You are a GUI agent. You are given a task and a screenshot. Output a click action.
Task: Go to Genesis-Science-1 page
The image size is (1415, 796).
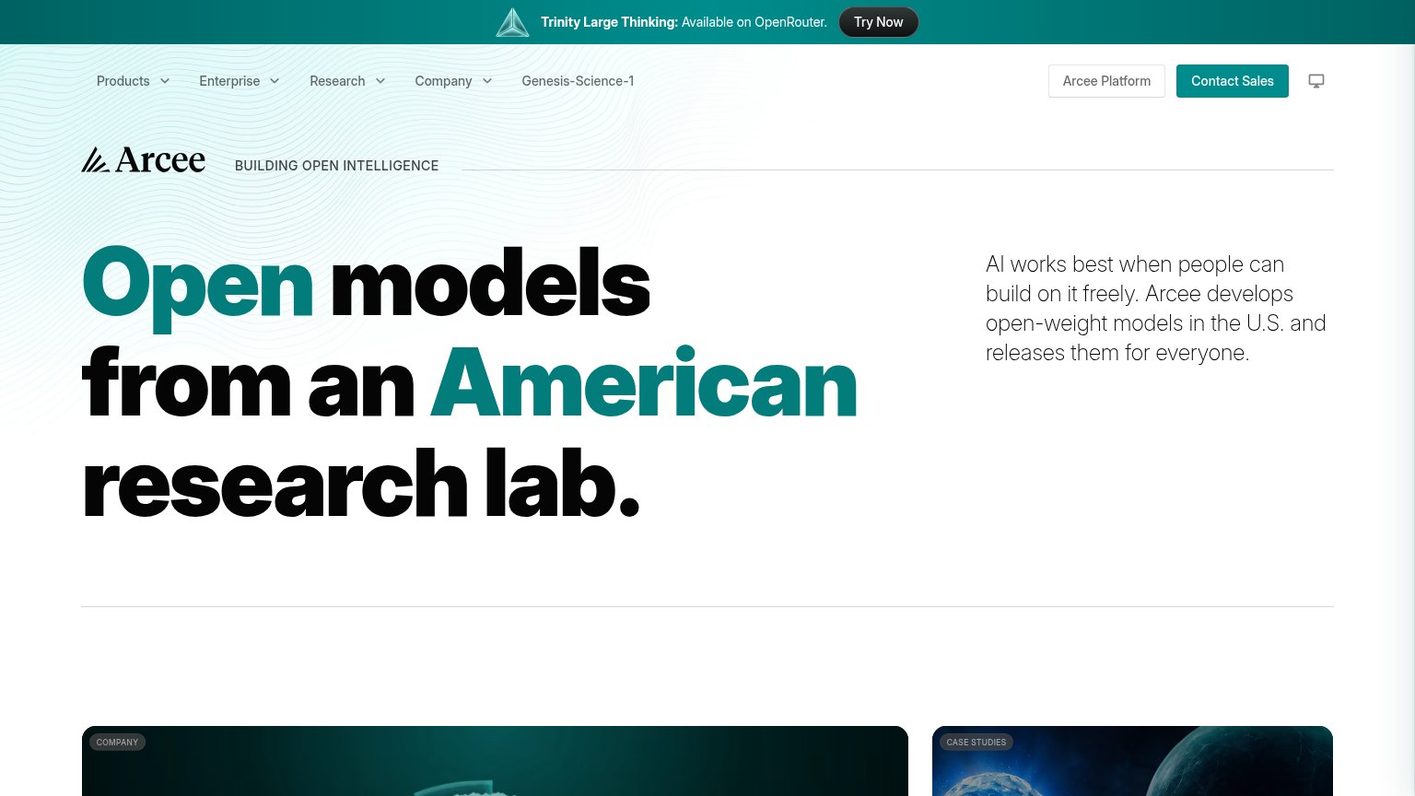click(x=578, y=81)
